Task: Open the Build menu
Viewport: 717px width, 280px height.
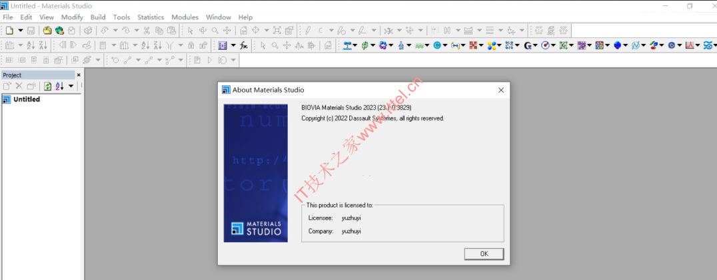Action: [x=98, y=17]
